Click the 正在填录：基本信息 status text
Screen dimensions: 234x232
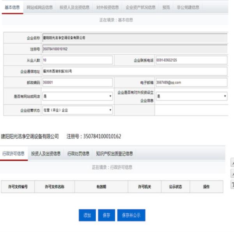[116, 20]
